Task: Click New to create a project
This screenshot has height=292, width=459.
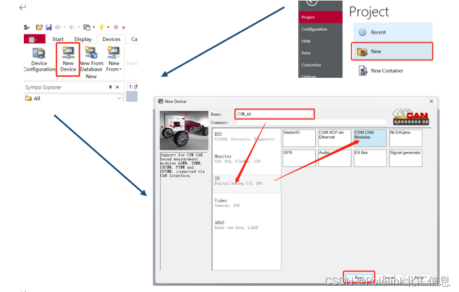Action: coord(392,52)
